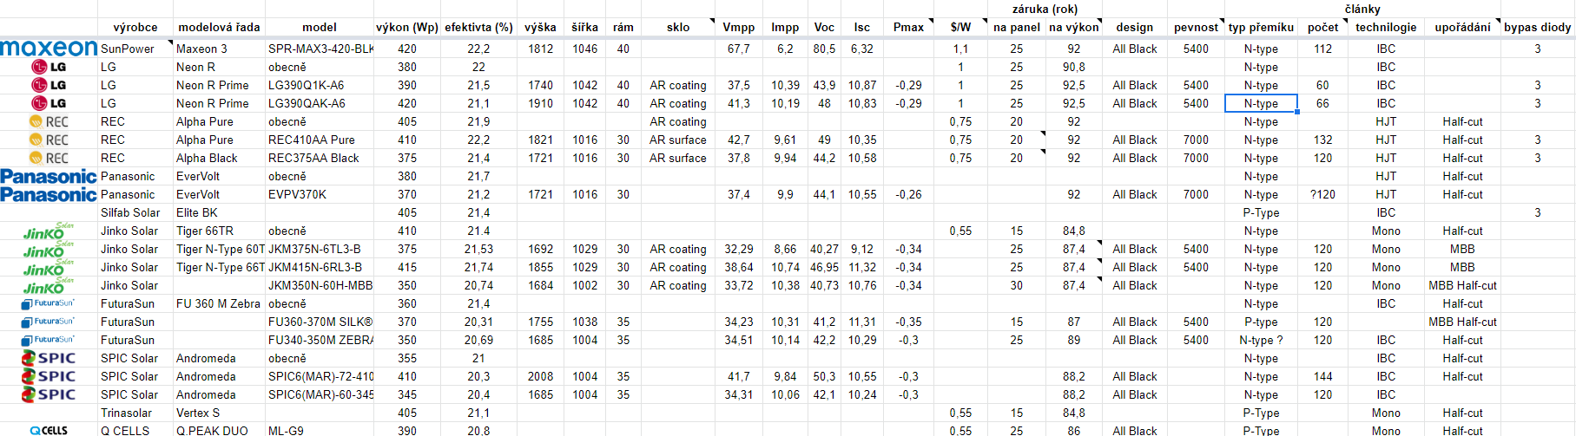Click the highlighted N-type cell with blue border
1576x436 pixels.
[1261, 103]
